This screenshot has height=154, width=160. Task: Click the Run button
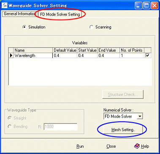(80, 146)
